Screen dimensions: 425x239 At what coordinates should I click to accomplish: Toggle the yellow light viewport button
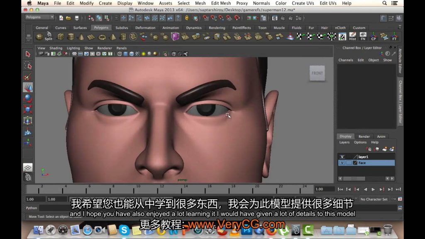[143, 54]
